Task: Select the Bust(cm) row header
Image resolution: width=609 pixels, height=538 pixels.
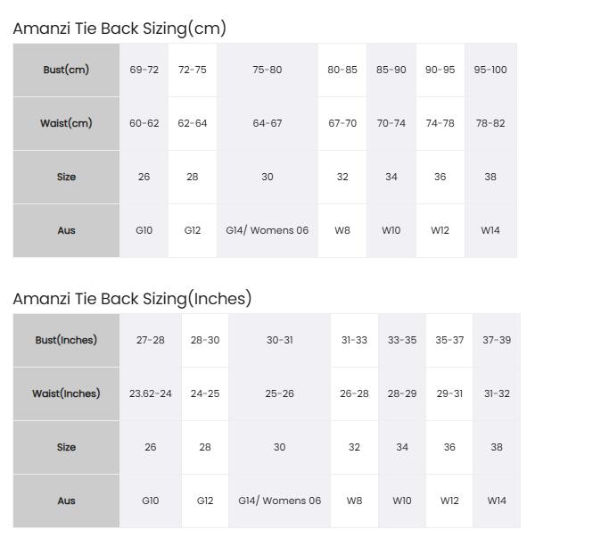Action: tap(66, 70)
